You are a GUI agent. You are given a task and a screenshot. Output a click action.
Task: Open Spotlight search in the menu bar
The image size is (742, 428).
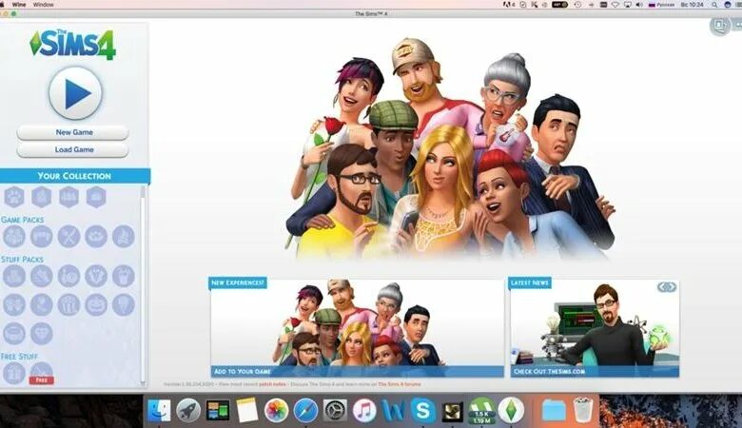point(714,4)
